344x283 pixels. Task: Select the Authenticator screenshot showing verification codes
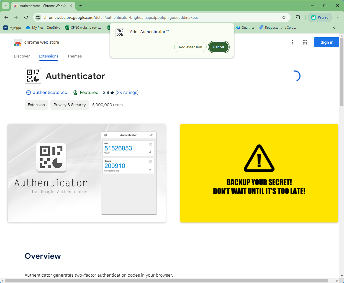tap(87, 173)
